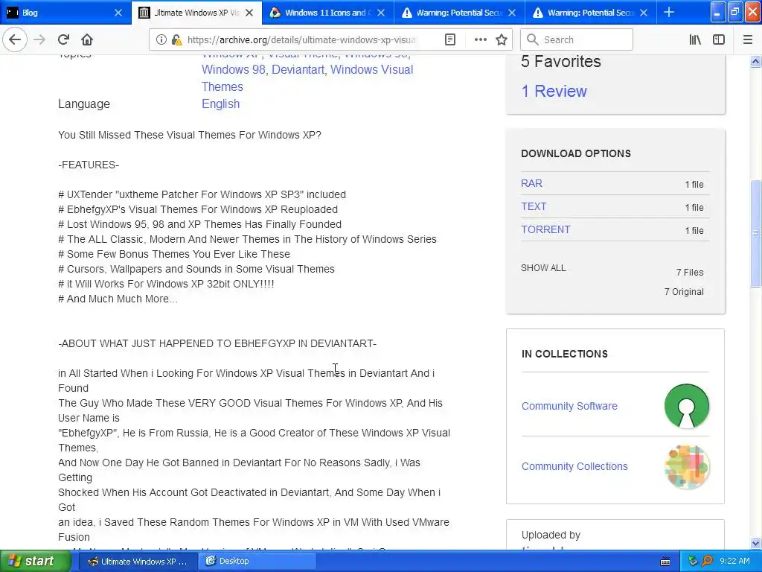Image resolution: width=762 pixels, height=572 pixels.
Task: Open the English language link
Action: coord(220,104)
